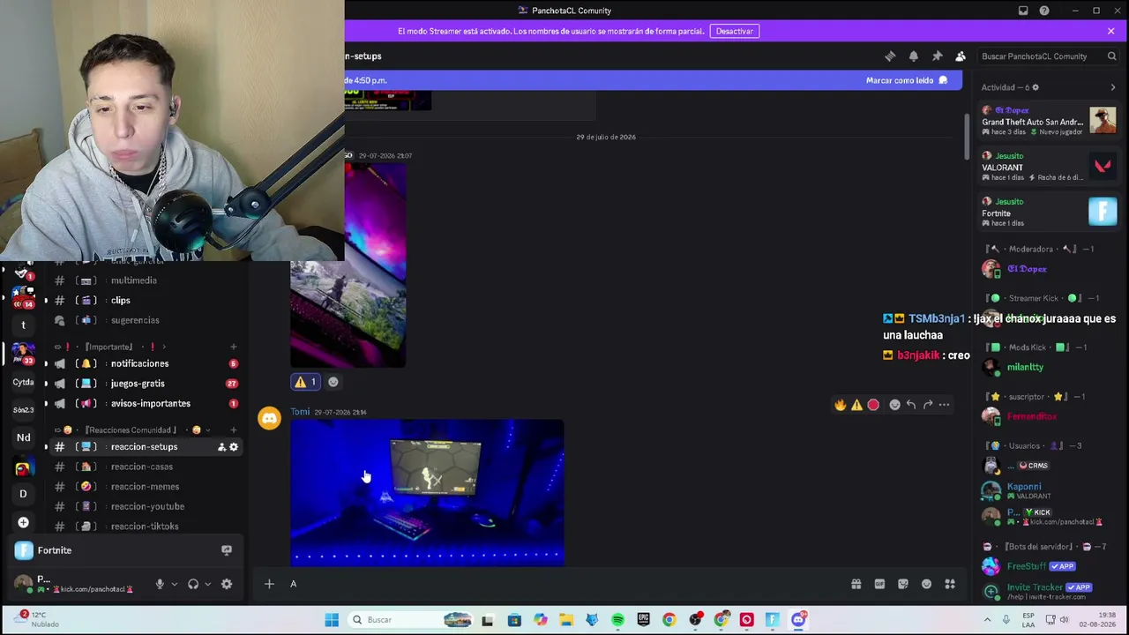Open Windows Start menu
Viewport: 1129px width, 635px height.
point(332,620)
